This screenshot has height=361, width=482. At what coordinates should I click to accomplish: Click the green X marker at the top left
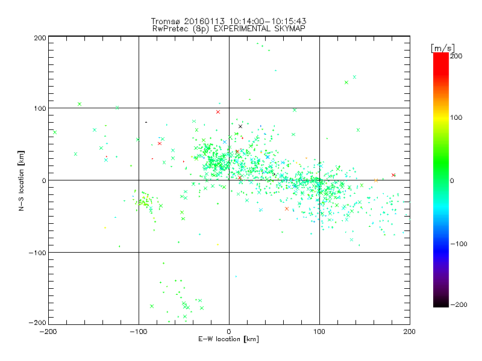coord(80,104)
